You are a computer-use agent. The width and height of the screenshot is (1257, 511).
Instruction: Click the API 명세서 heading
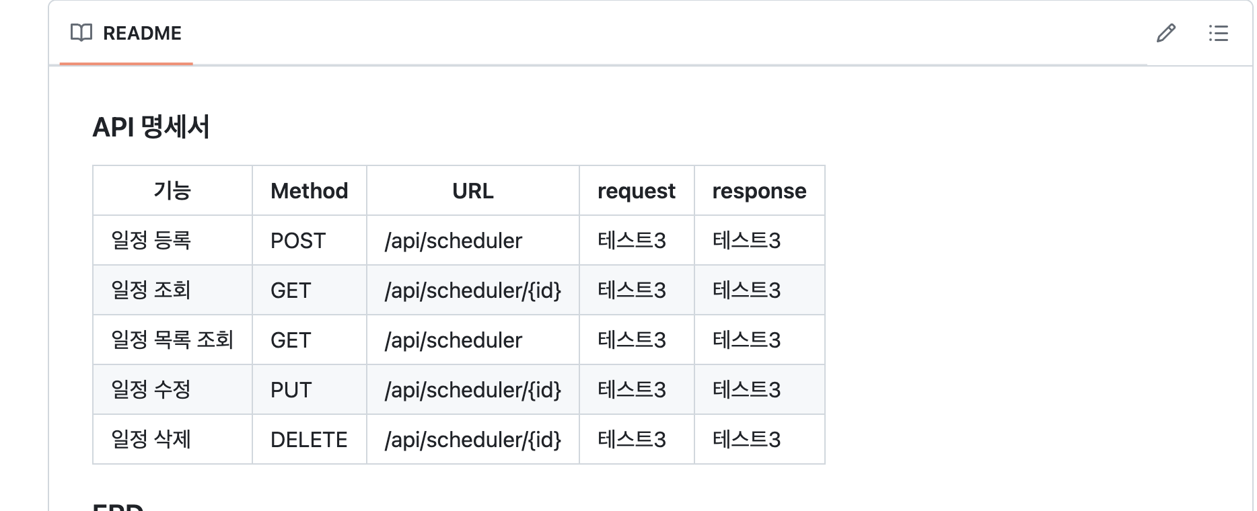(x=151, y=127)
